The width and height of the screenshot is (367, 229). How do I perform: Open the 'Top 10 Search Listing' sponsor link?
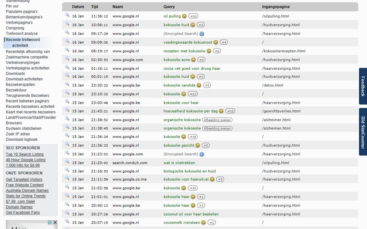tap(25, 154)
